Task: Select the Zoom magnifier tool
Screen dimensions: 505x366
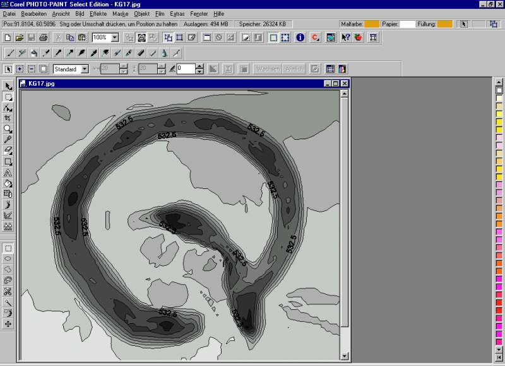Action: (x=8, y=129)
